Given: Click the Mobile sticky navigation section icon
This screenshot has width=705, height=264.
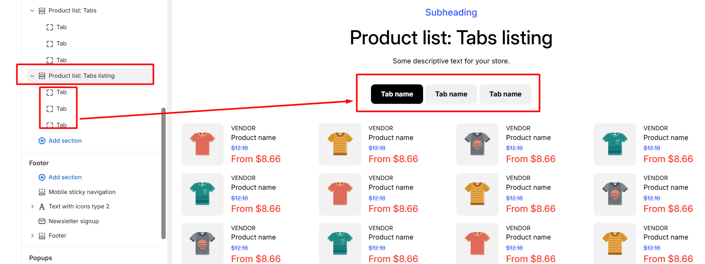Looking at the screenshot, I should click(x=42, y=192).
